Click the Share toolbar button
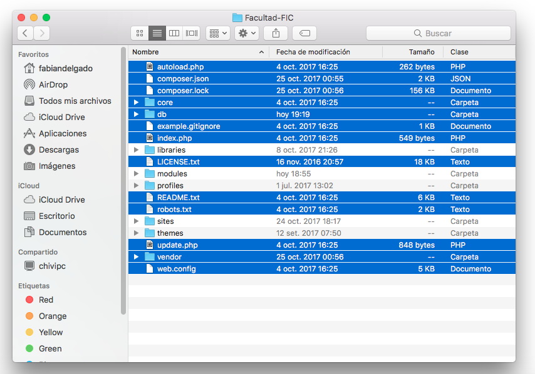 (x=276, y=33)
